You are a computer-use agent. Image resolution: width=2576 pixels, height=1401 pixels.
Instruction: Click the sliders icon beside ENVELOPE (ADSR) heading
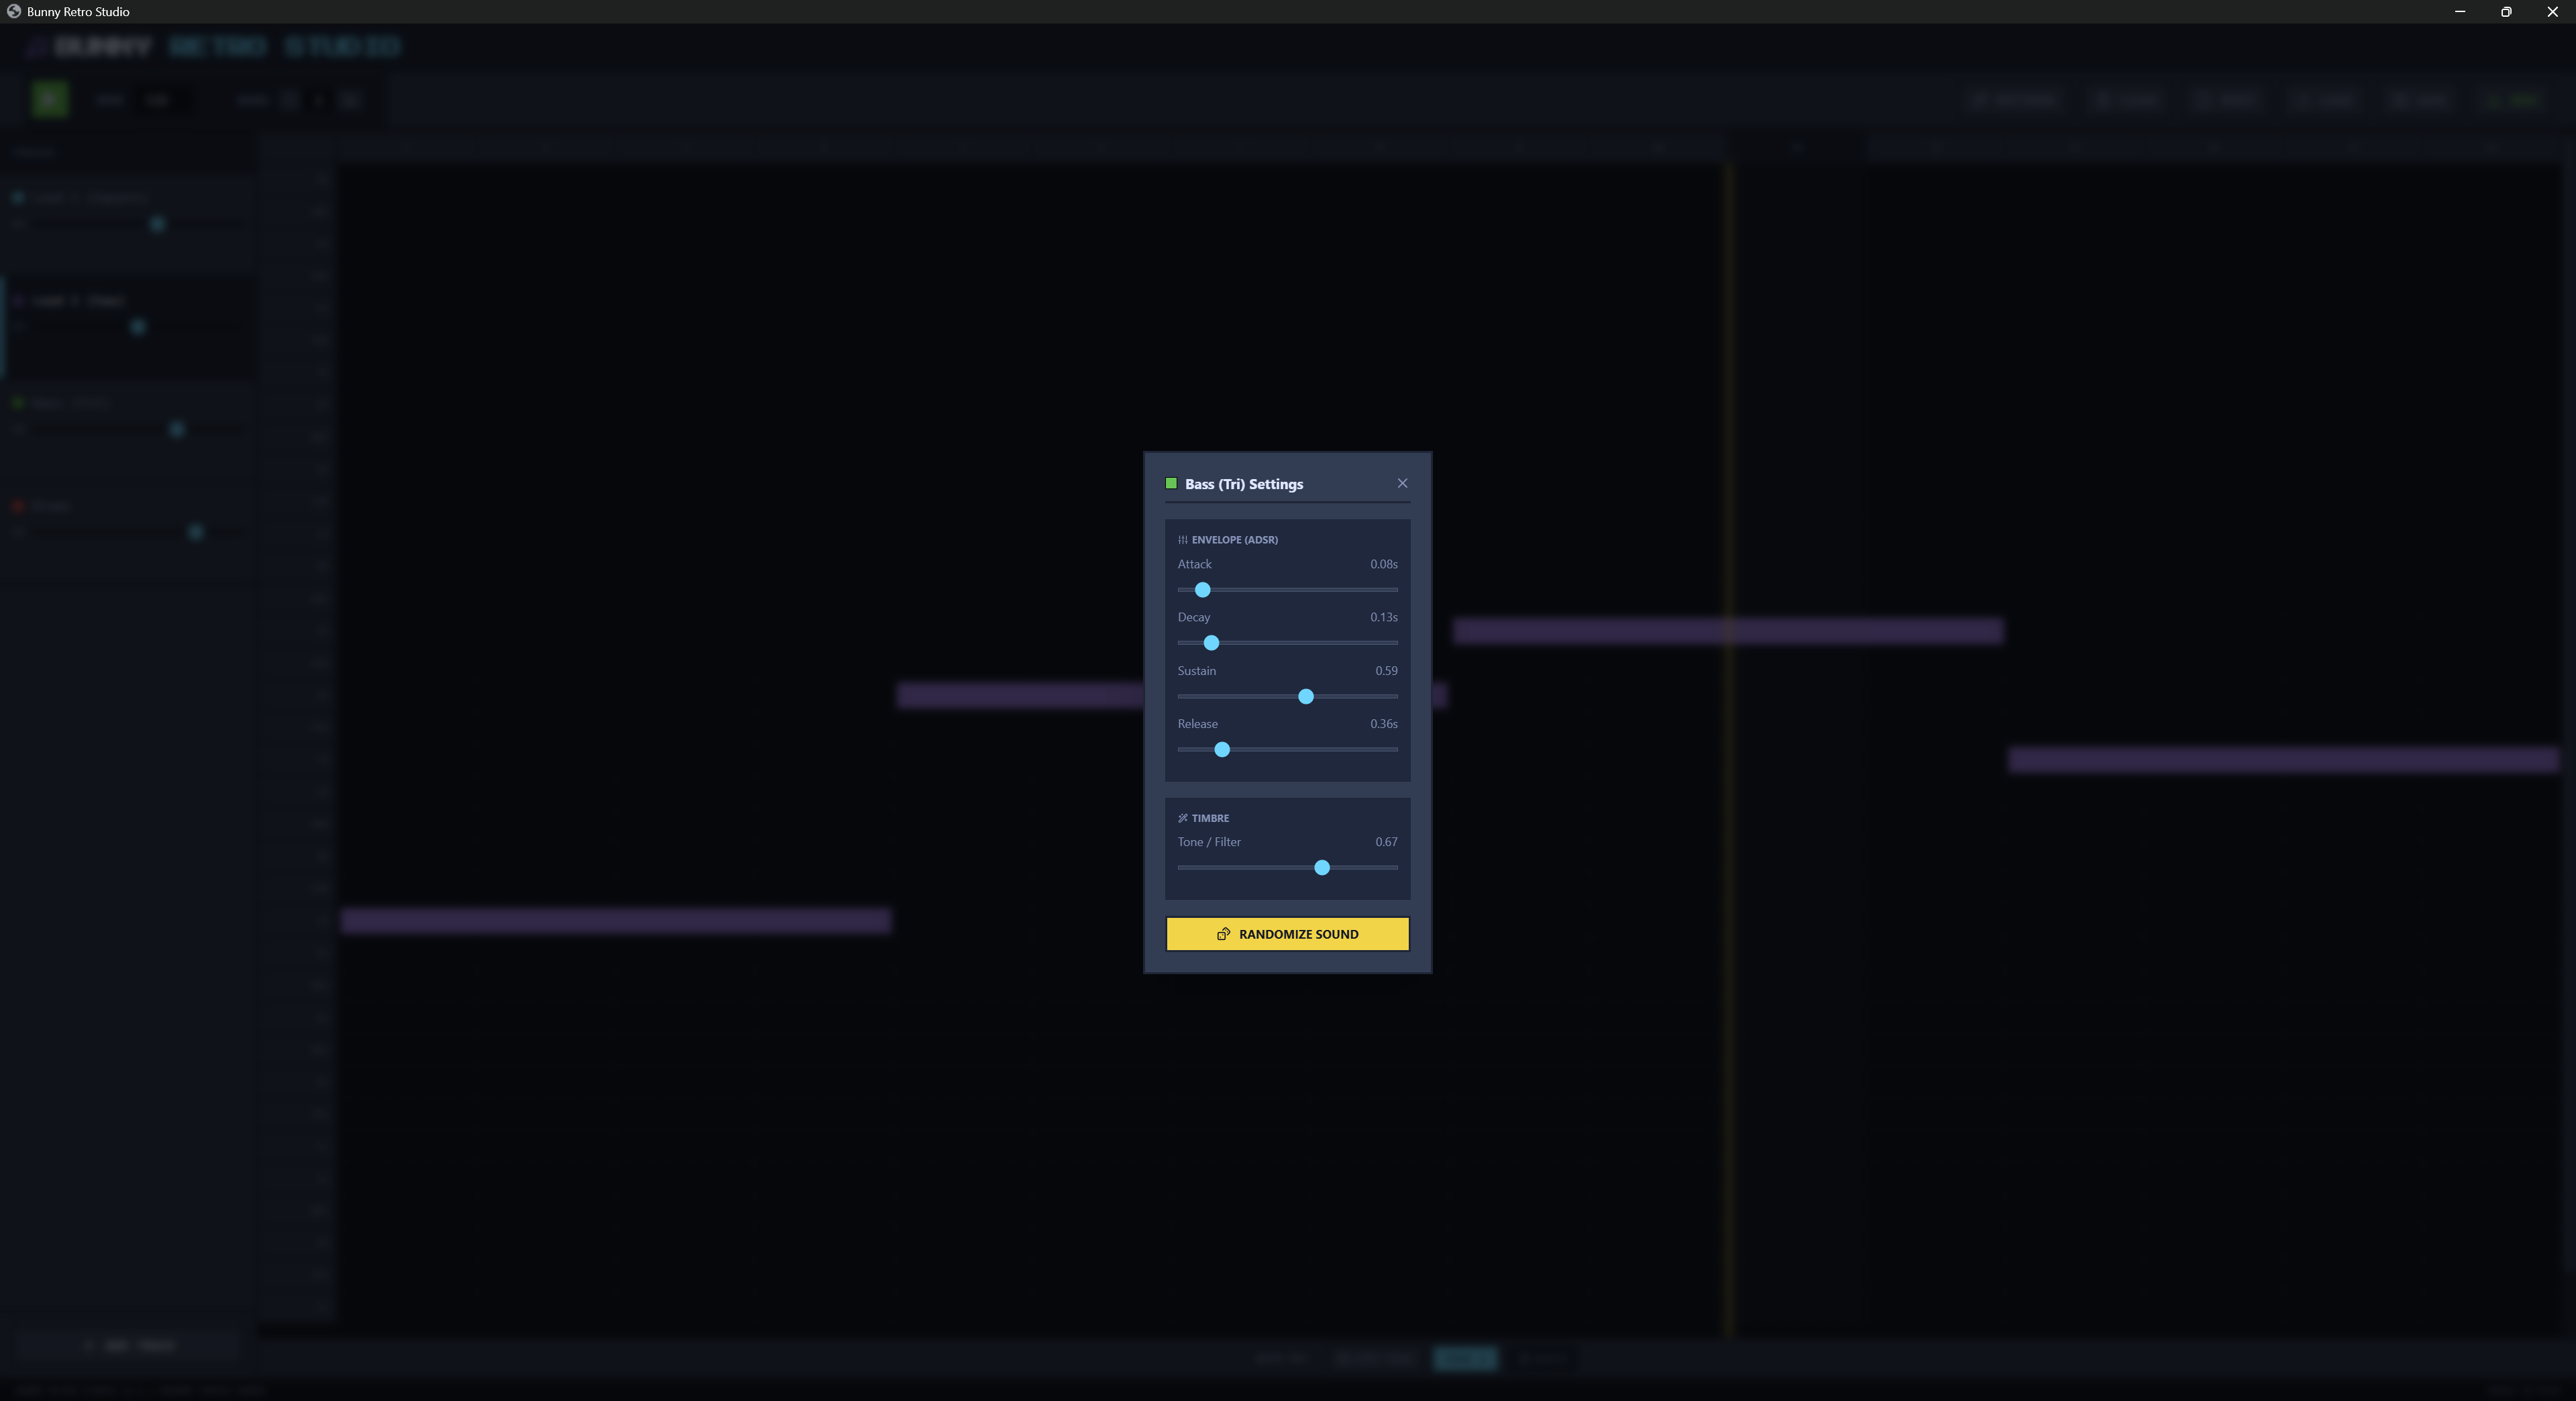coord(1183,539)
